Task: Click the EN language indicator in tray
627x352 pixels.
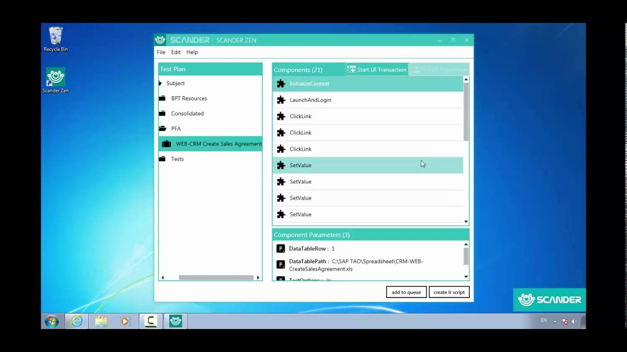Action: tap(544, 321)
